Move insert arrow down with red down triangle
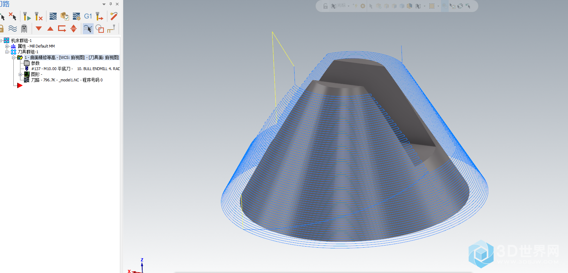Image resolution: width=568 pixels, height=273 pixels. 39,29
